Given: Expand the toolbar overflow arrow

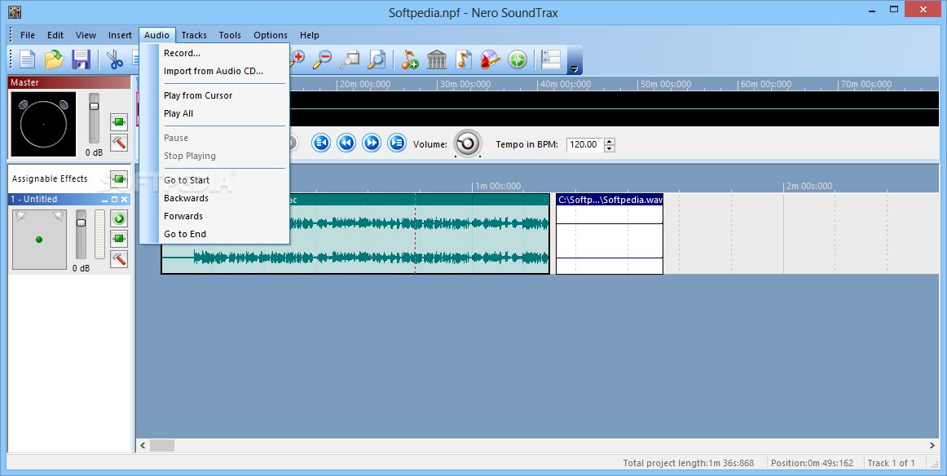Looking at the screenshot, I should pyautogui.click(x=575, y=68).
